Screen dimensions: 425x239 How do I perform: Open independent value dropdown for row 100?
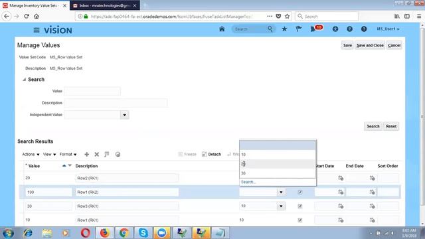tap(281, 192)
